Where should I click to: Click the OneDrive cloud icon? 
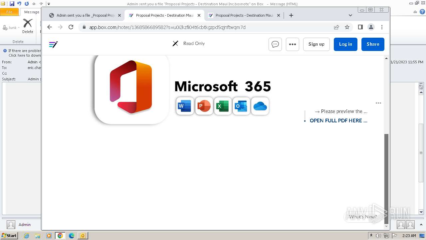(260, 106)
